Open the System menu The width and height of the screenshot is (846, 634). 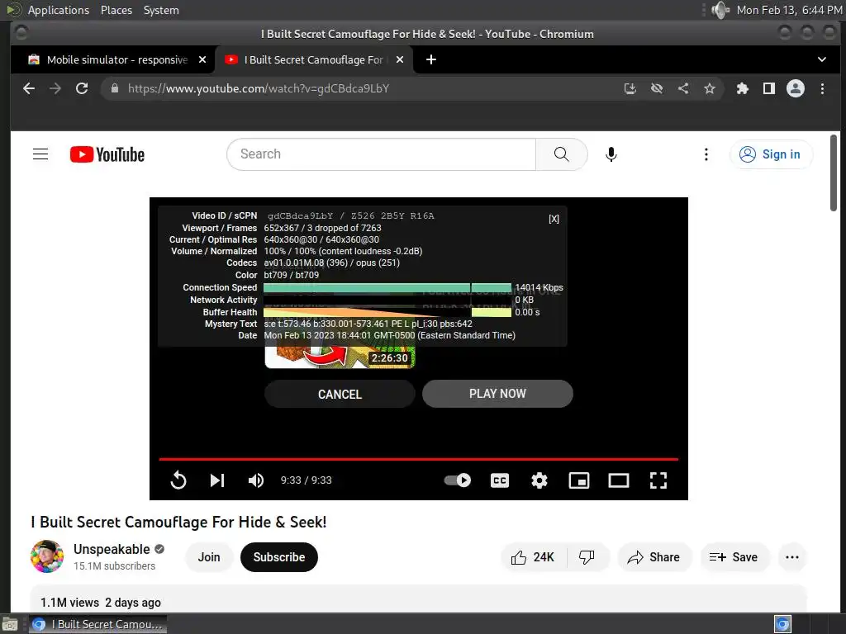pos(161,10)
